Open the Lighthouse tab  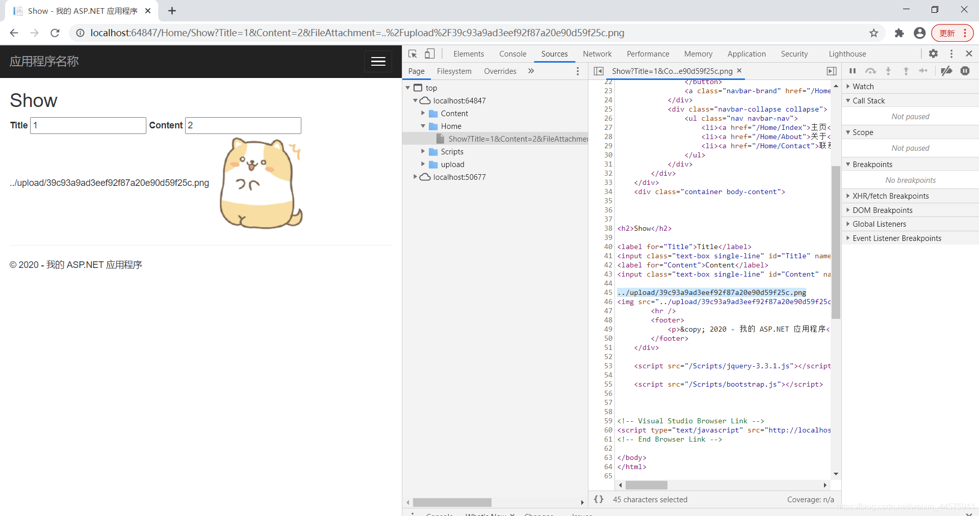847,54
